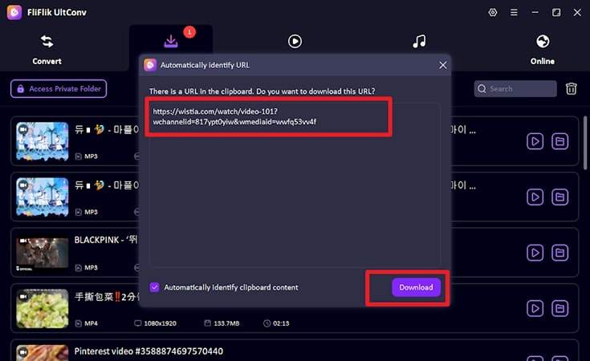Click the cabbage dish thumbnail

43,308
